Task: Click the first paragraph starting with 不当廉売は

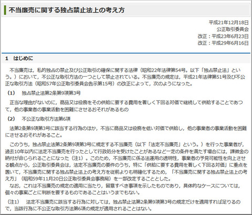Action: click(x=125, y=77)
